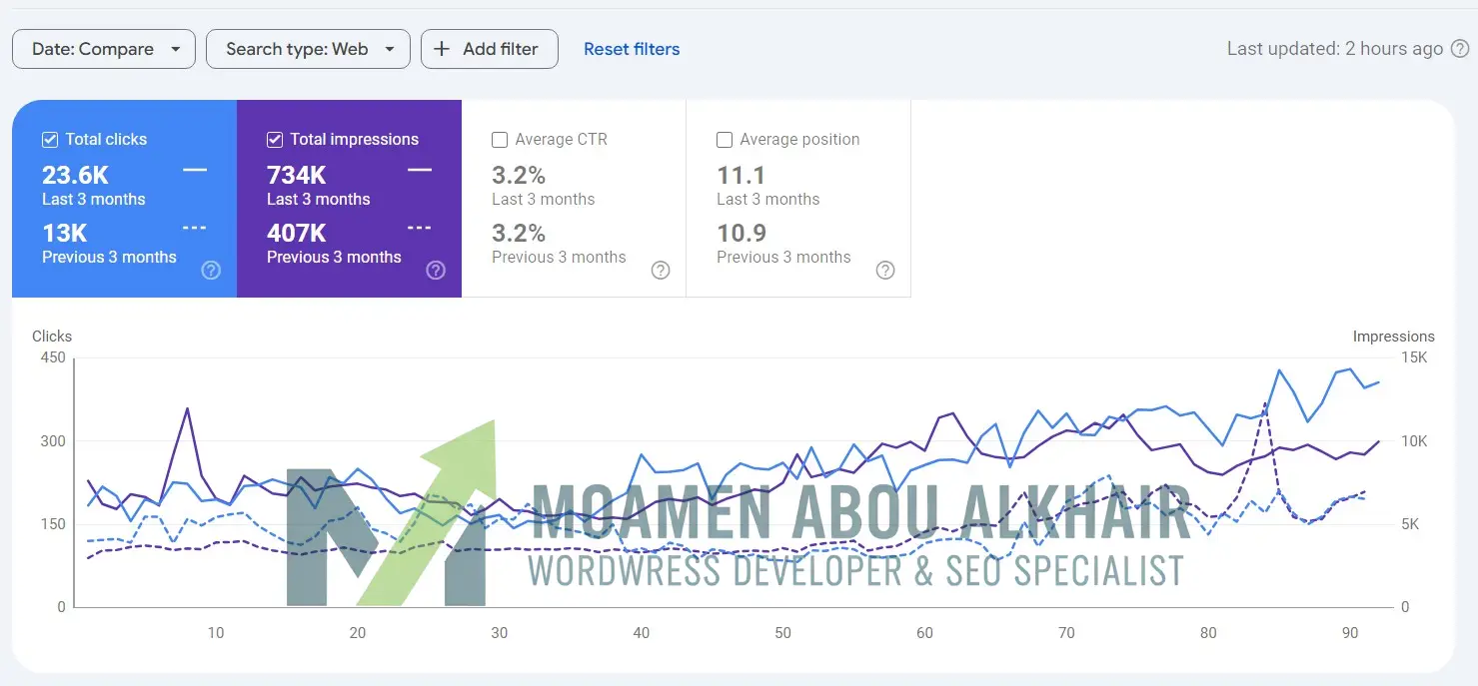The image size is (1478, 686).
Task: Select the Average position metric card
Action: click(x=798, y=200)
